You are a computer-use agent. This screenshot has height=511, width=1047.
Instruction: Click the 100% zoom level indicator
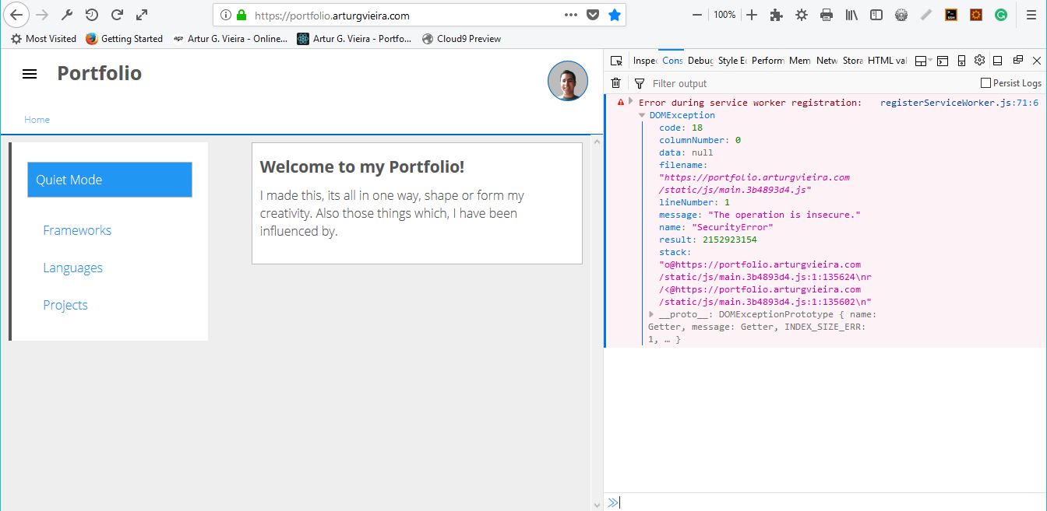(x=724, y=15)
